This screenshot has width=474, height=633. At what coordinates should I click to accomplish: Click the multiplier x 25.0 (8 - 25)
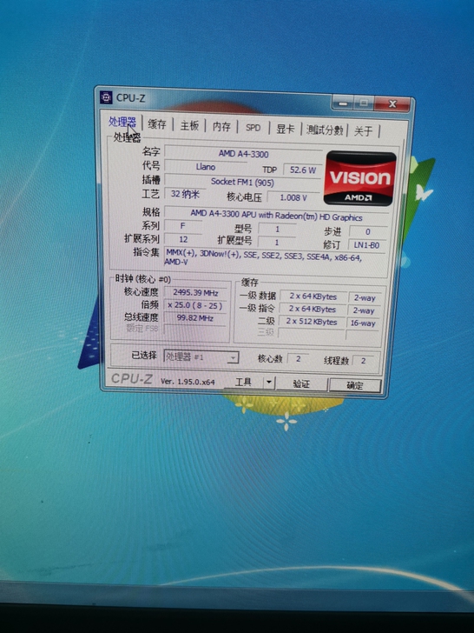[195, 305]
